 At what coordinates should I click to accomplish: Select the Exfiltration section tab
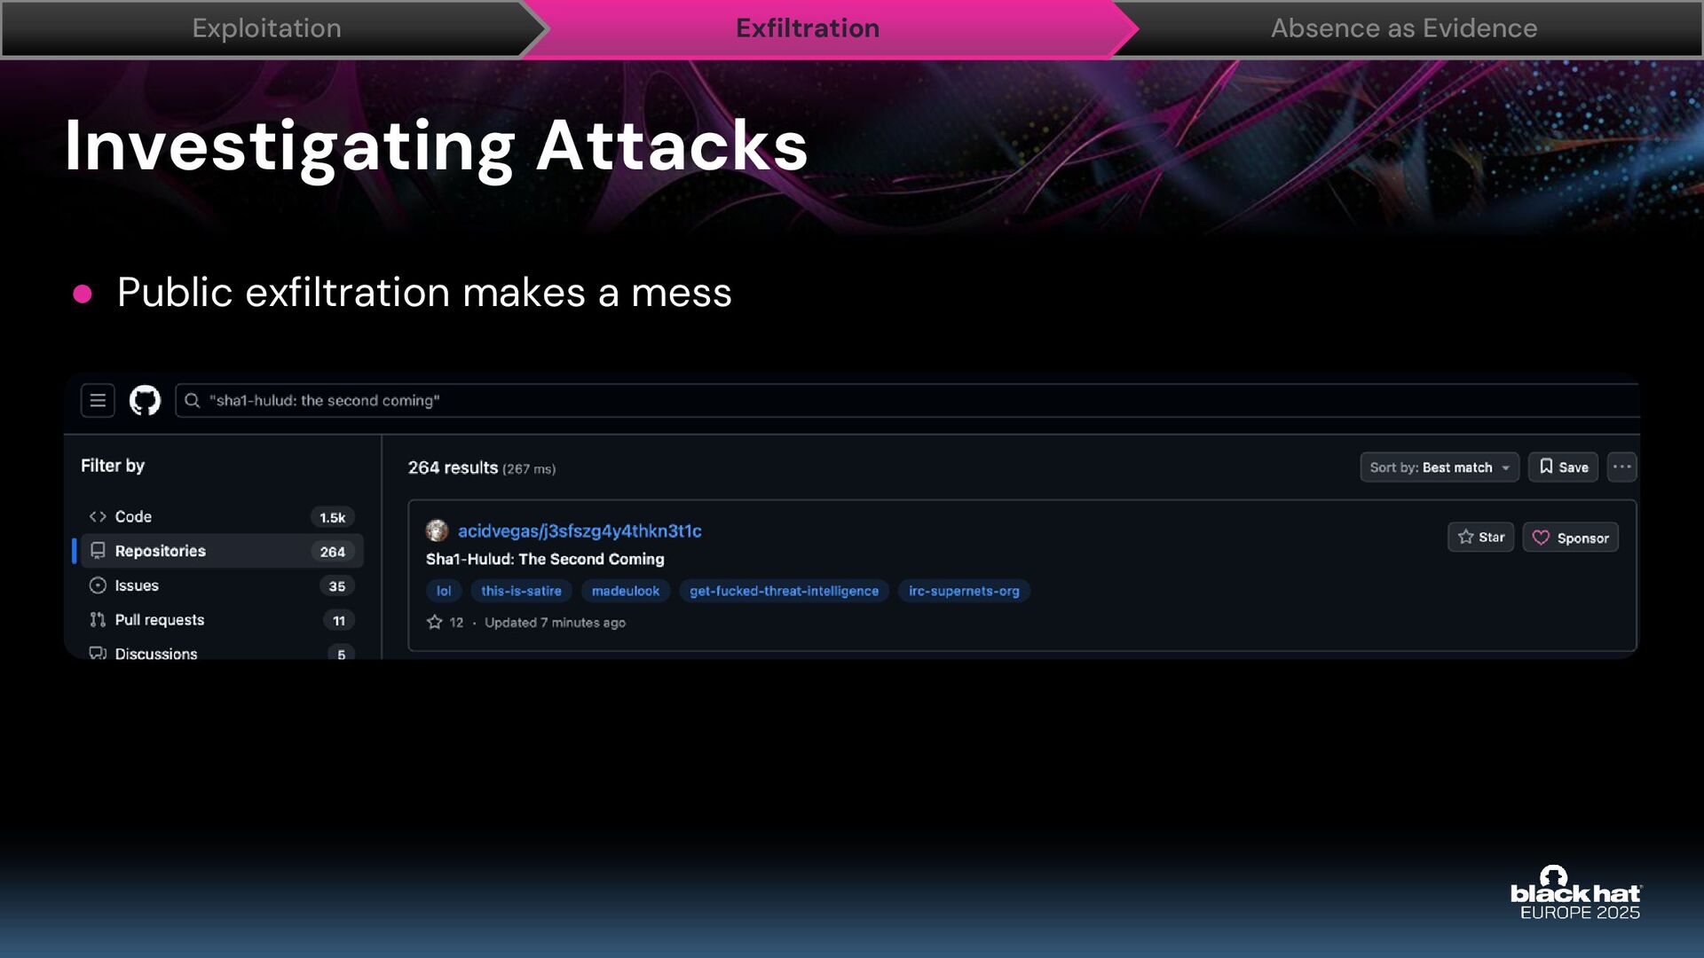pos(808,28)
